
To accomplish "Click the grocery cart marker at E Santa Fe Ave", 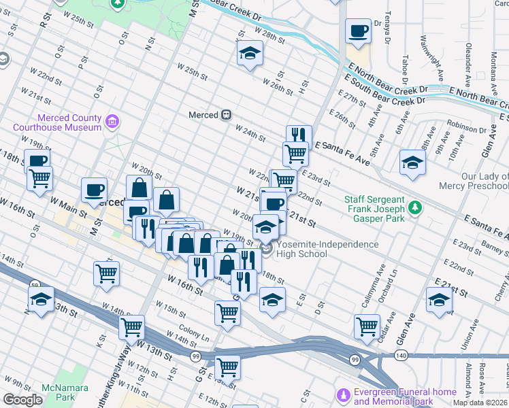I will point(296,156).
